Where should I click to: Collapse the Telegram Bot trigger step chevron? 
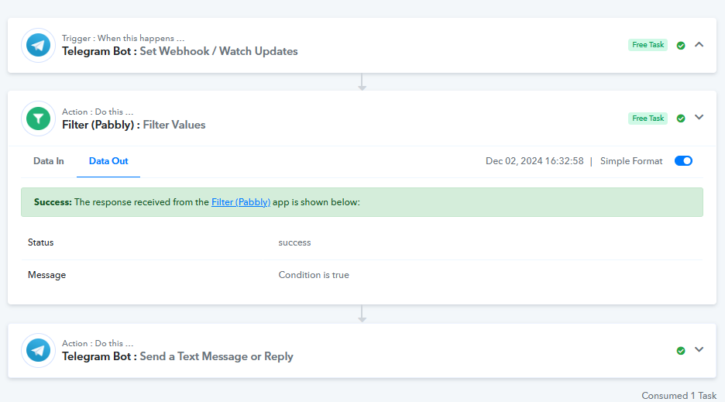(x=699, y=45)
